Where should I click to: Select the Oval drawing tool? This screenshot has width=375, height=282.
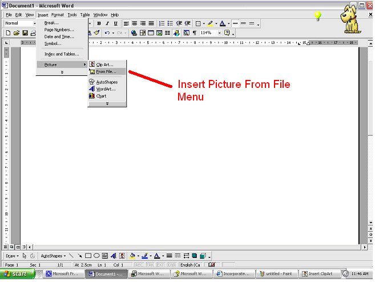[96, 256]
